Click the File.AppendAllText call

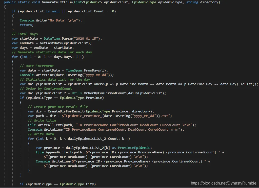coord(54,152)
